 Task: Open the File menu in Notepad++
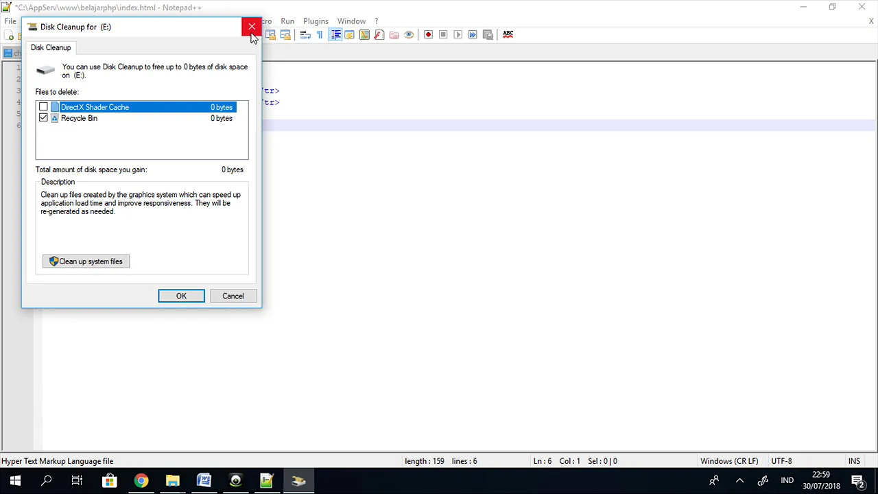click(10, 21)
